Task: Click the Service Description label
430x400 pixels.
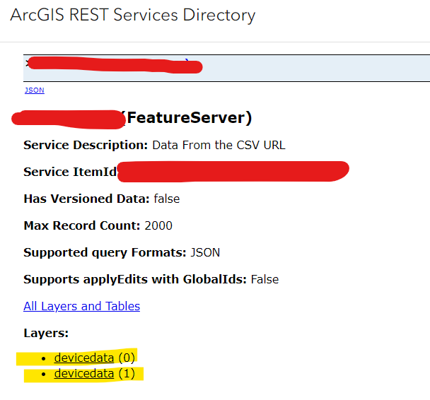Action: click(x=86, y=145)
